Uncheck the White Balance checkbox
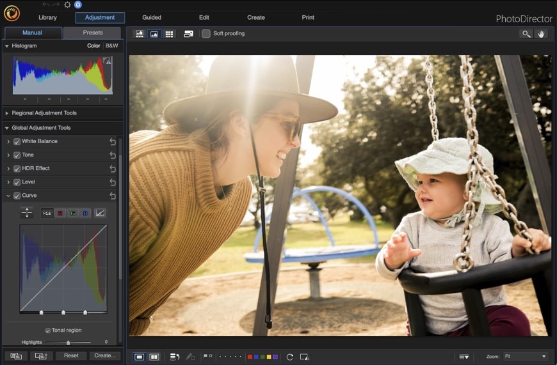Image resolution: width=557 pixels, height=365 pixels. (x=17, y=141)
